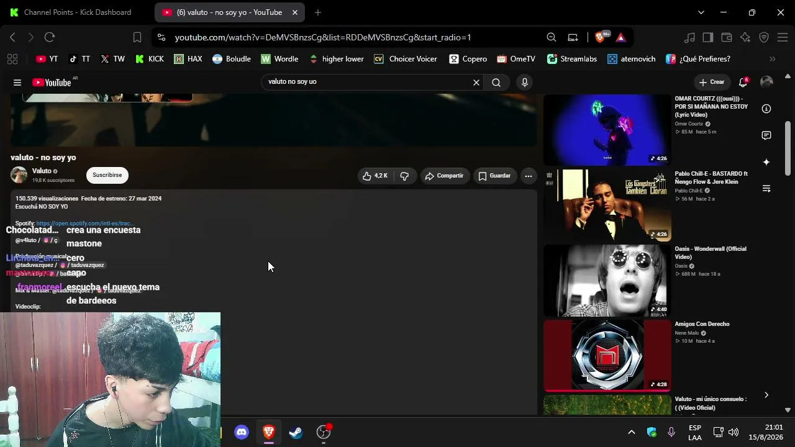Viewport: 795px width, 447px height.
Task: Reload the current page
Action: click(50, 37)
